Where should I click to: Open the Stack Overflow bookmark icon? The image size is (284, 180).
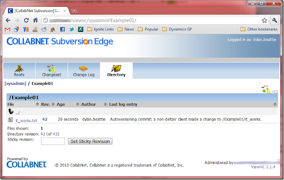35,29
